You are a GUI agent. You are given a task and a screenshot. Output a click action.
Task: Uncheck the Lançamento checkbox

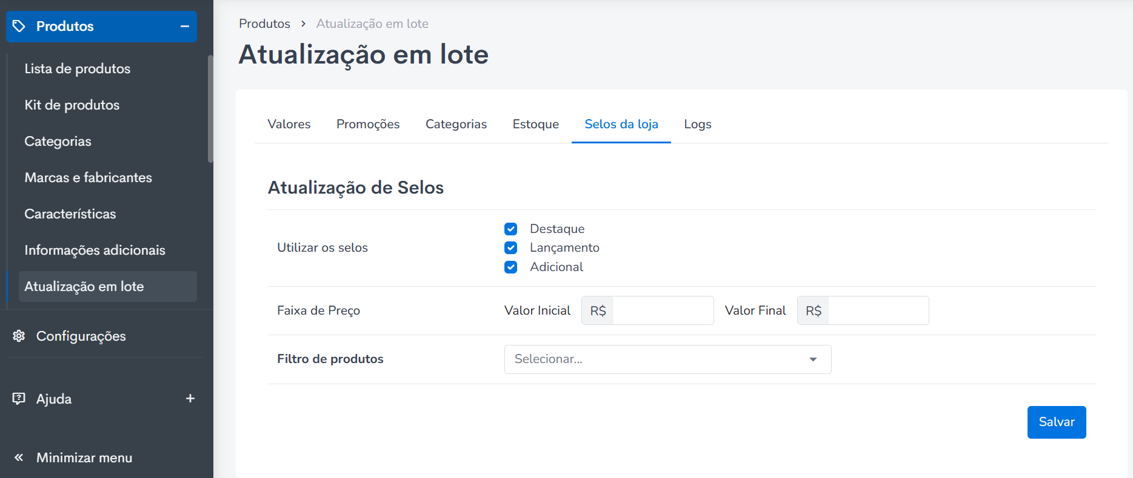pyautogui.click(x=511, y=248)
